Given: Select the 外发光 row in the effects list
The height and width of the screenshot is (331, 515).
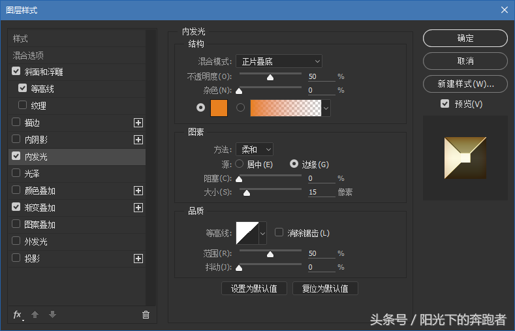Looking at the screenshot, I should click(77, 242).
